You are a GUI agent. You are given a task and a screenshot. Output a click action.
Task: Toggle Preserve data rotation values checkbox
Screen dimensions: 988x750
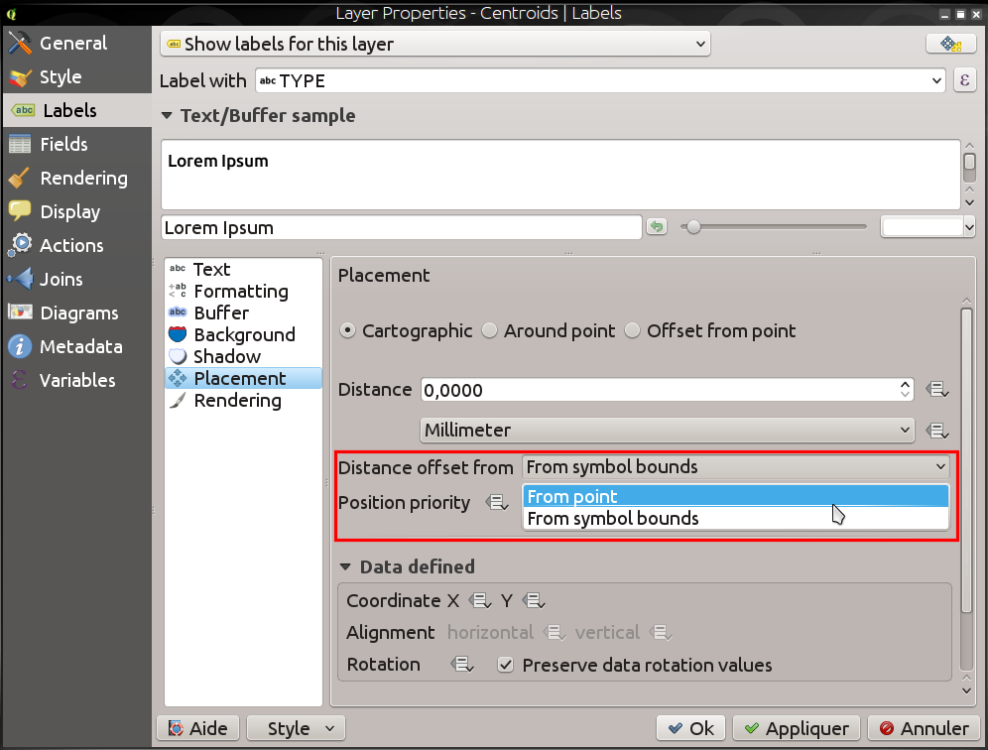pyautogui.click(x=505, y=665)
